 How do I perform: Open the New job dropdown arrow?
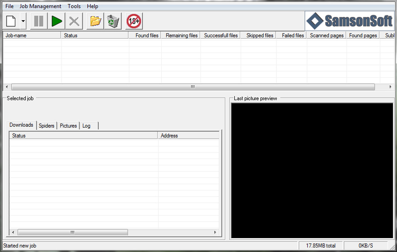(x=23, y=21)
